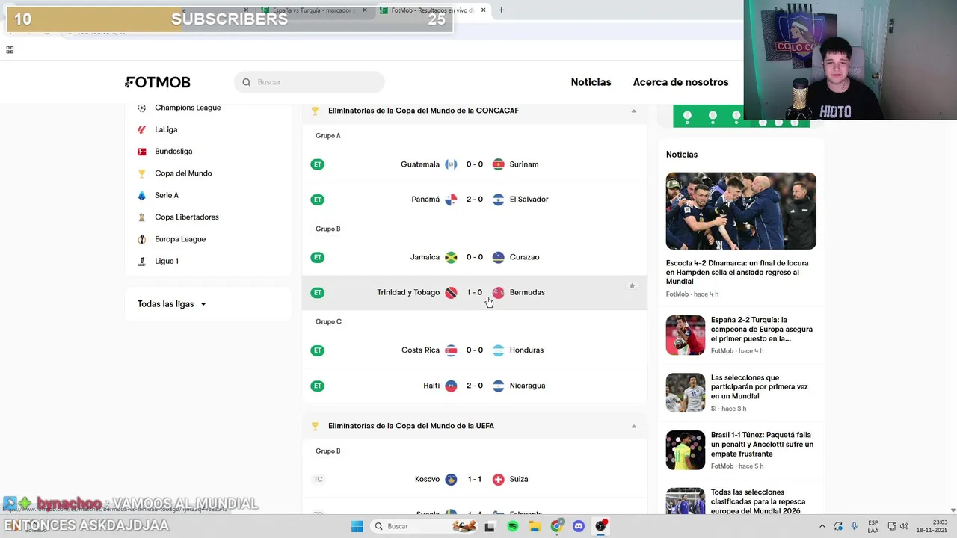
Task: Open the Kosovo 1-1 Suiza match
Action: tap(475, 479)
